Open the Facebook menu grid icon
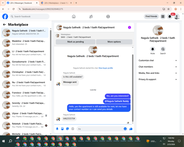 click(x=163, y=17)
